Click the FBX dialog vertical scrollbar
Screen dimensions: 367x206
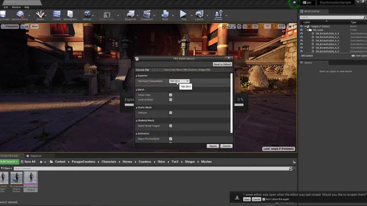click(x=232, y=103)
